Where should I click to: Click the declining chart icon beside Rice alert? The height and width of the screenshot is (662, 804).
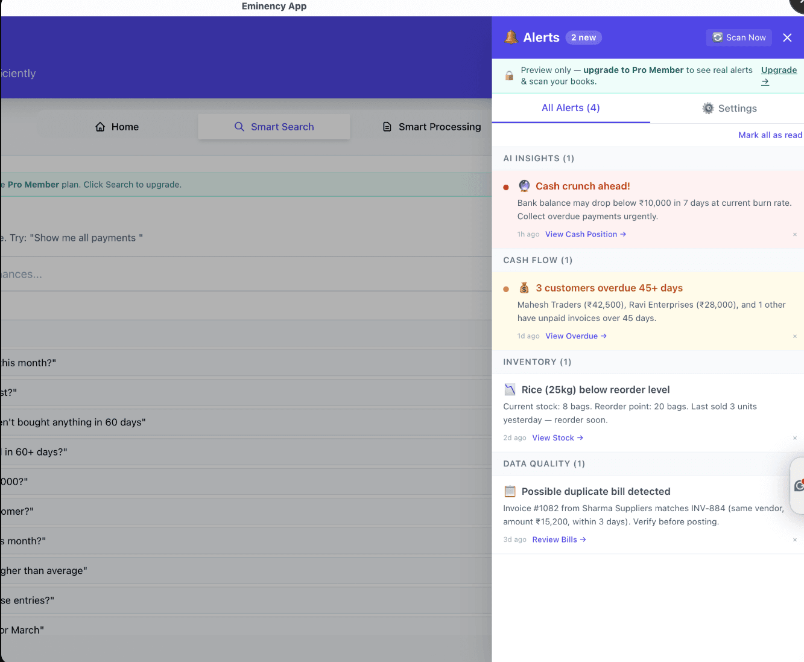tap(510, 390)
